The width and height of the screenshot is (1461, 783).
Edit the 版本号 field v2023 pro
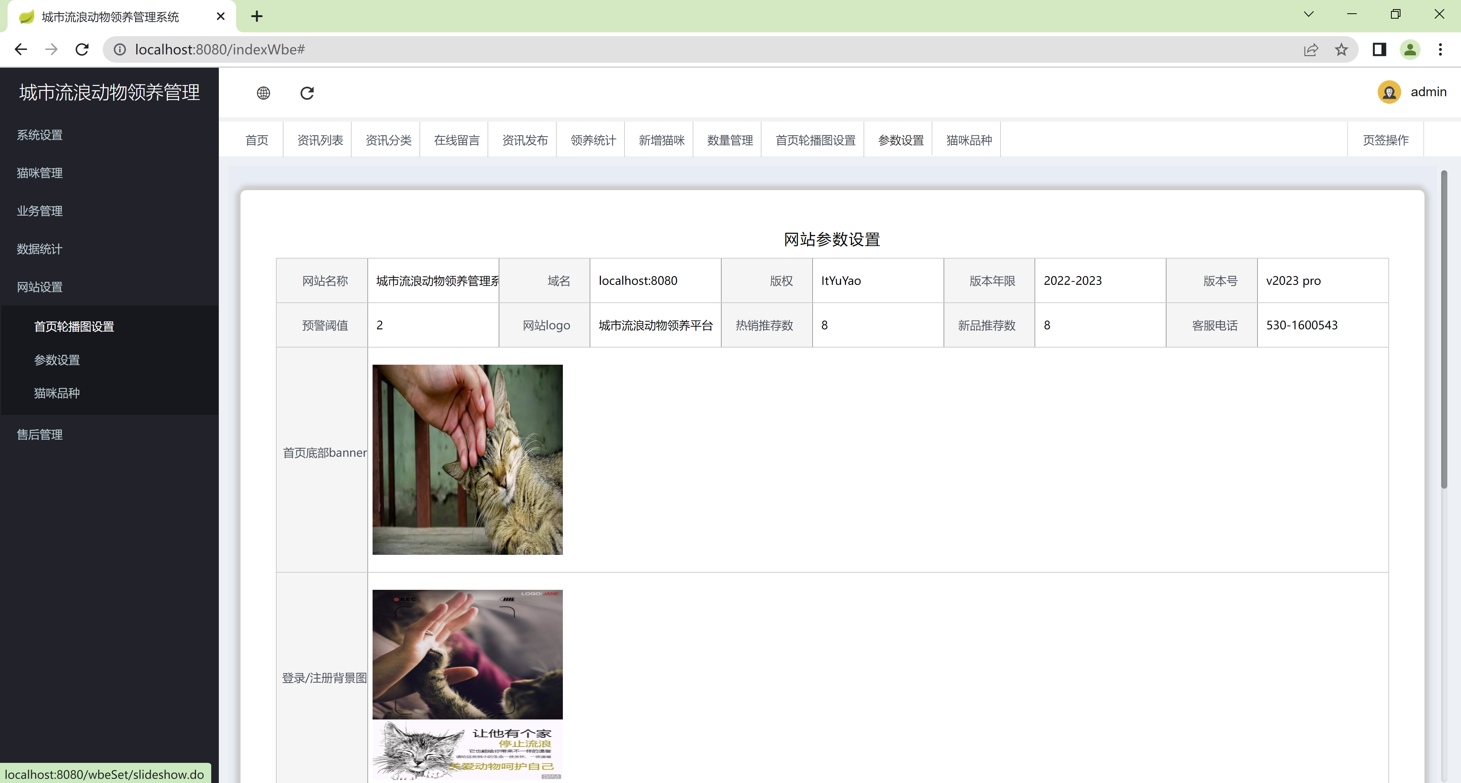tap(1322, 281)
